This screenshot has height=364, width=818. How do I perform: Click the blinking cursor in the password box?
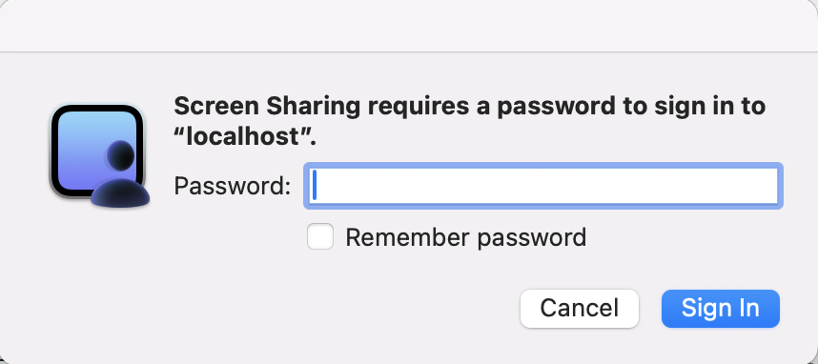tap(315, 186)
